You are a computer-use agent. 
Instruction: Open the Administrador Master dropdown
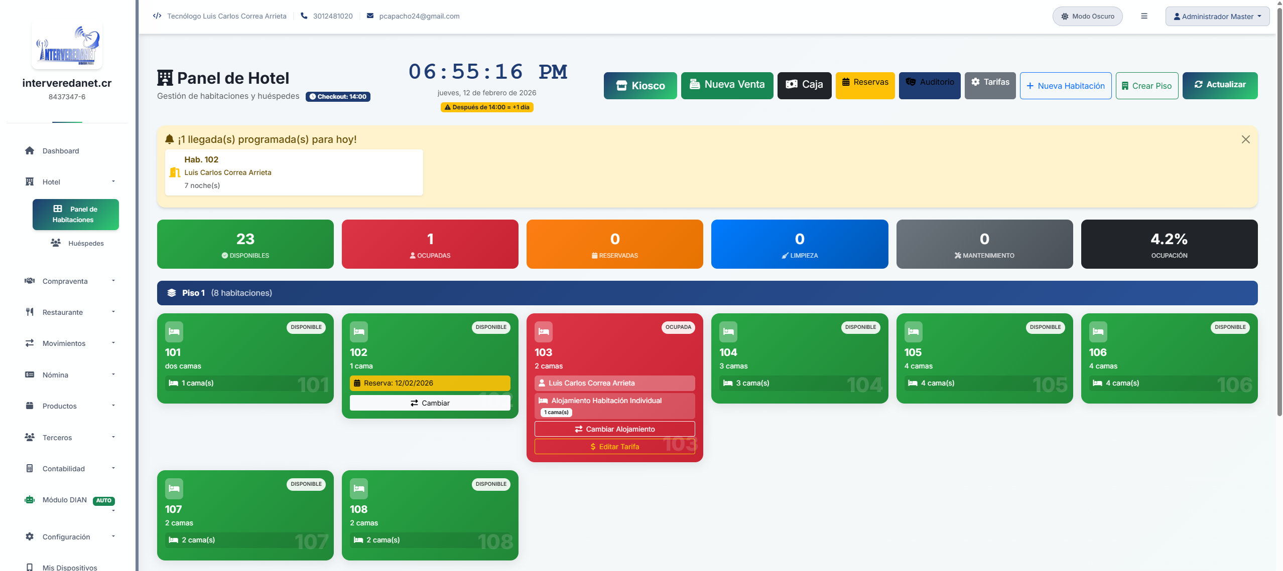[1217, 16]
